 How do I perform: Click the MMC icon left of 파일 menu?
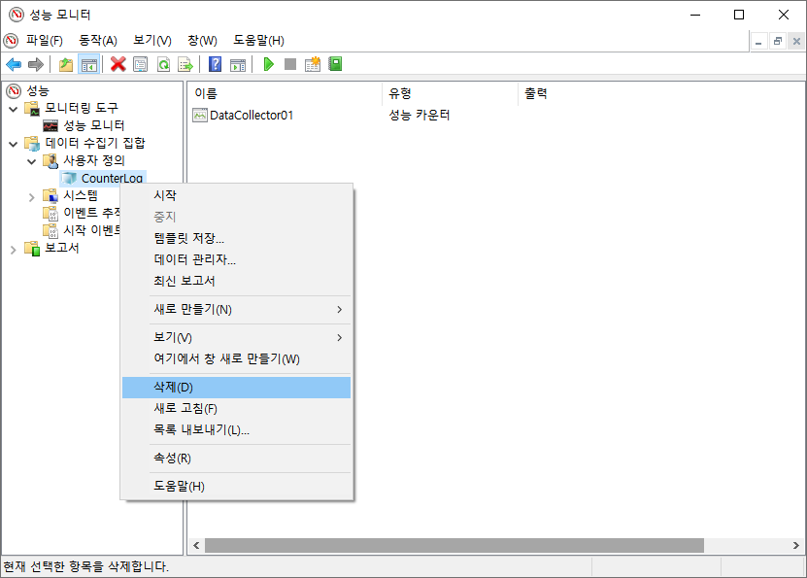coord(11,40)
